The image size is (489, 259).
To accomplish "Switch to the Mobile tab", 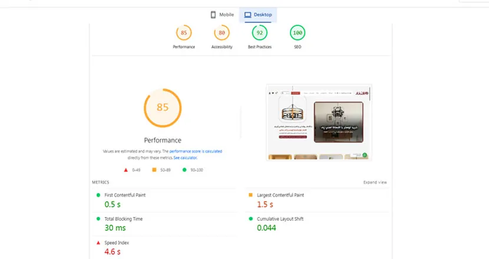I will click(x=222, y=15).
